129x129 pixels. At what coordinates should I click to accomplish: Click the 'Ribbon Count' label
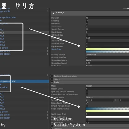point(57,89)
